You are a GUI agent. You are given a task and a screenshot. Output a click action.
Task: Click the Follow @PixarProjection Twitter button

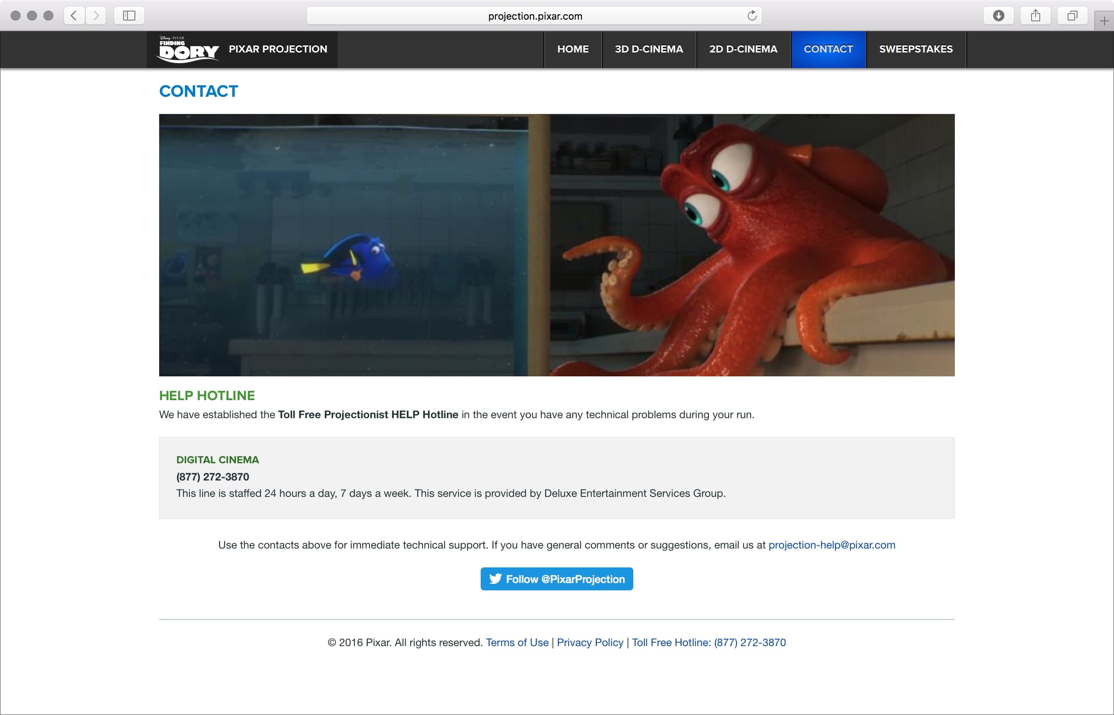pos(557,579)
